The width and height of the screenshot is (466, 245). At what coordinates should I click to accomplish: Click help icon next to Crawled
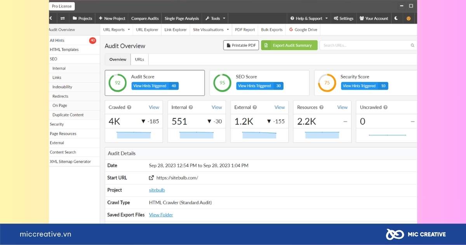pos(129,107)
